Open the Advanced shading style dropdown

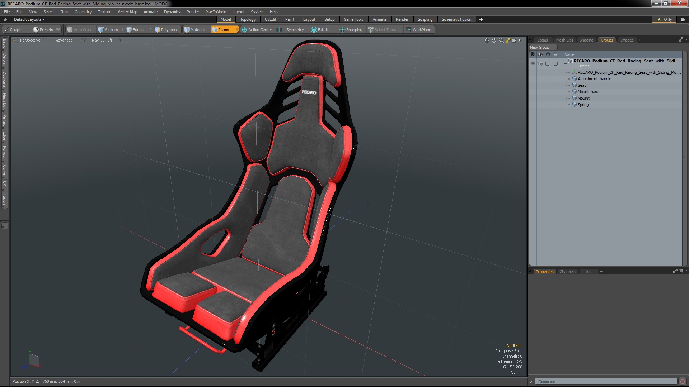[64, 40]
